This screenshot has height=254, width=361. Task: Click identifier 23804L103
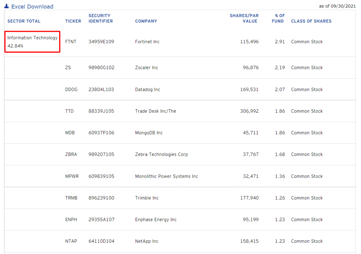pyautogui.click(x=101, y=89)
